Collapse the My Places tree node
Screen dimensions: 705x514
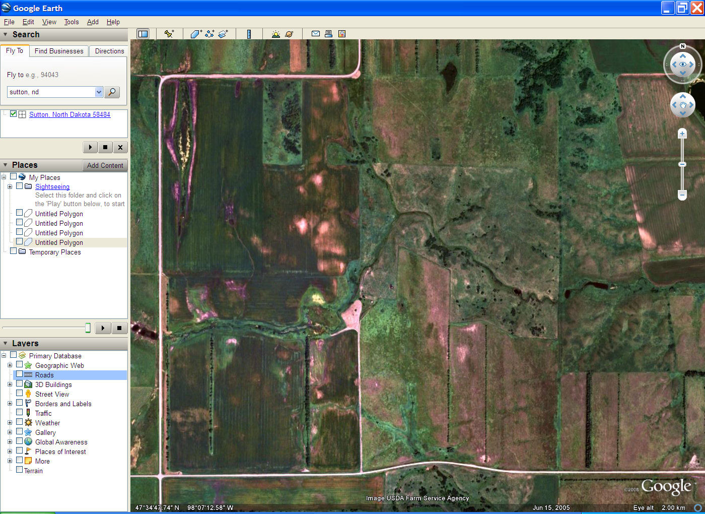pyautogui.click(x=4, y=177)
